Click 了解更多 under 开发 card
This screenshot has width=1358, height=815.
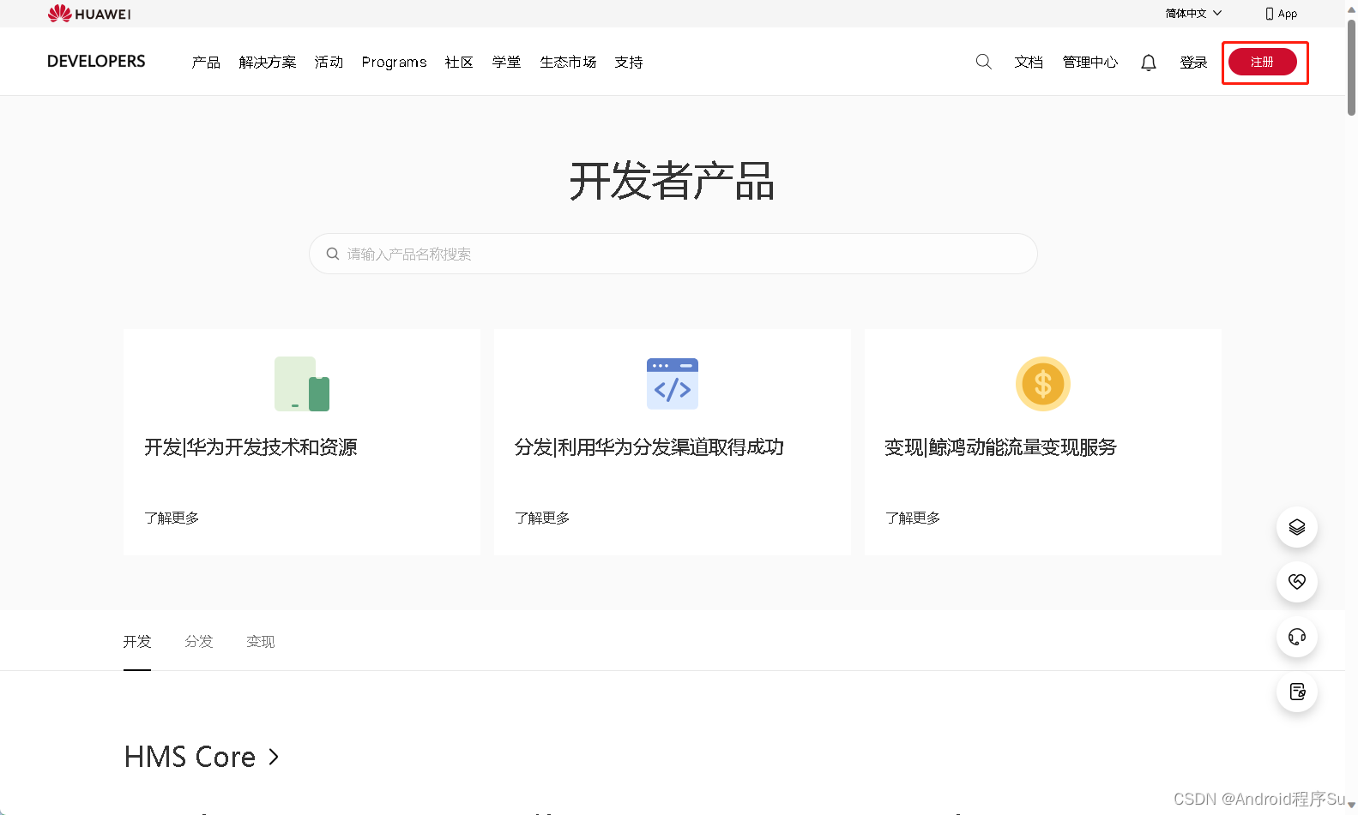(x=172, y=518)
